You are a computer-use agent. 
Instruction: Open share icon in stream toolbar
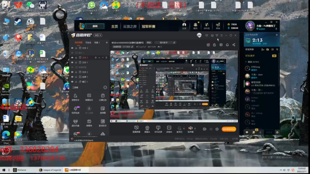[234, 45]
